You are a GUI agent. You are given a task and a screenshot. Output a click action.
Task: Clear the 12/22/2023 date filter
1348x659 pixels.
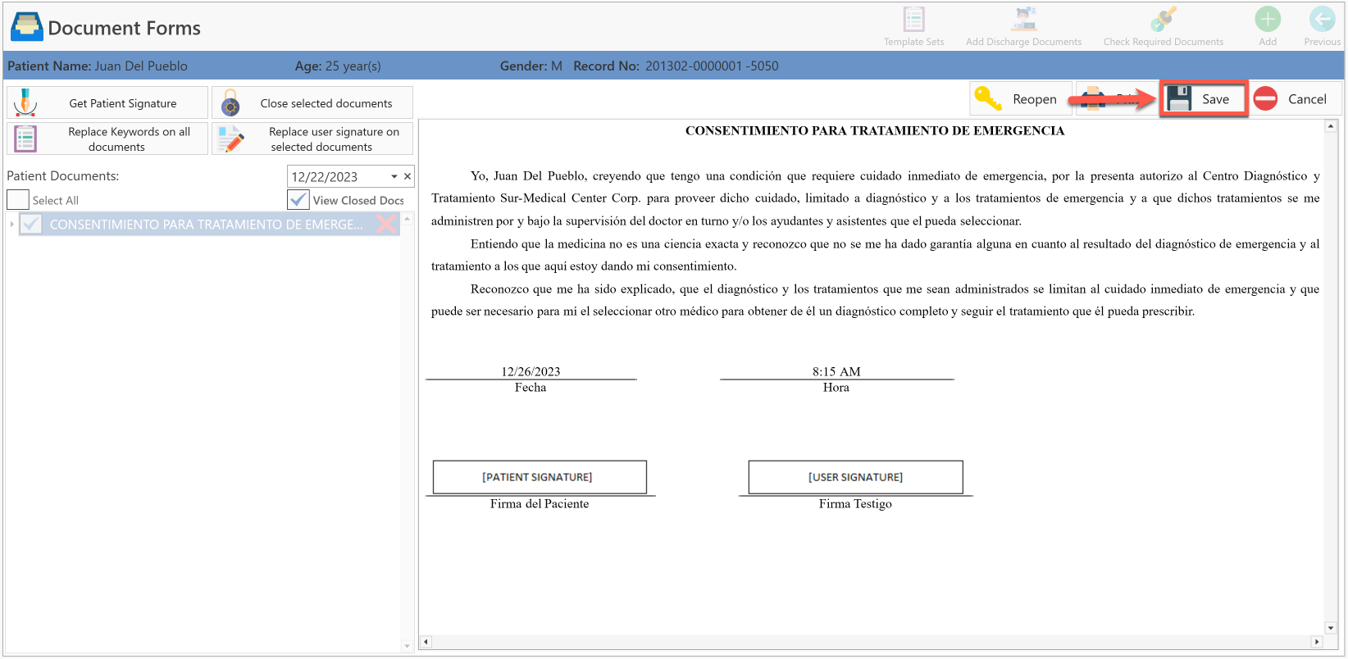[x=408, y=176]
